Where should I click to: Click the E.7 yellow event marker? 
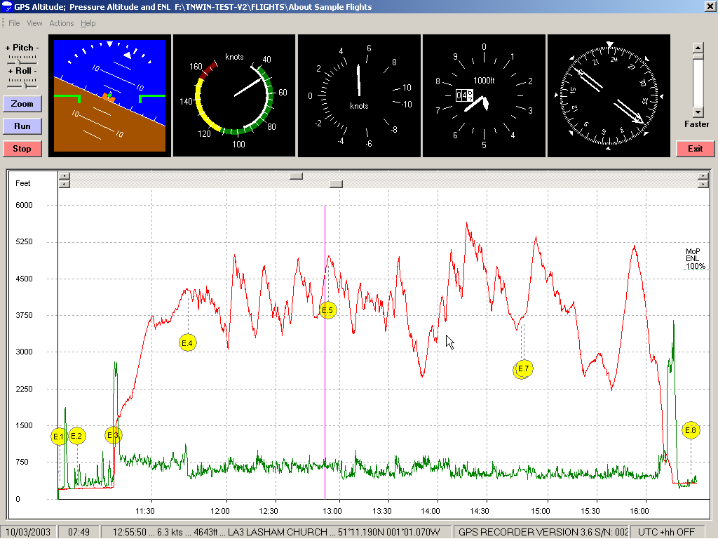[x=523, y=369]
